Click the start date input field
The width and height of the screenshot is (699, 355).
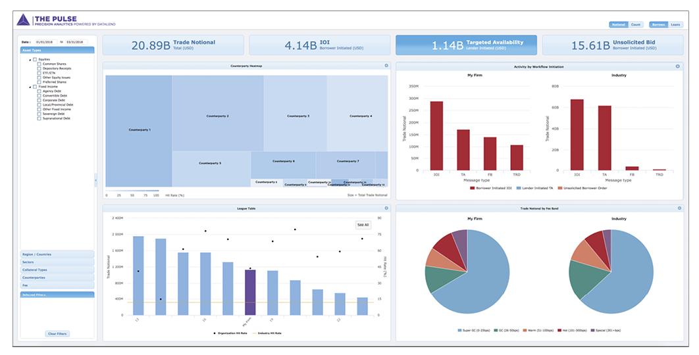[x=46, y=42]
